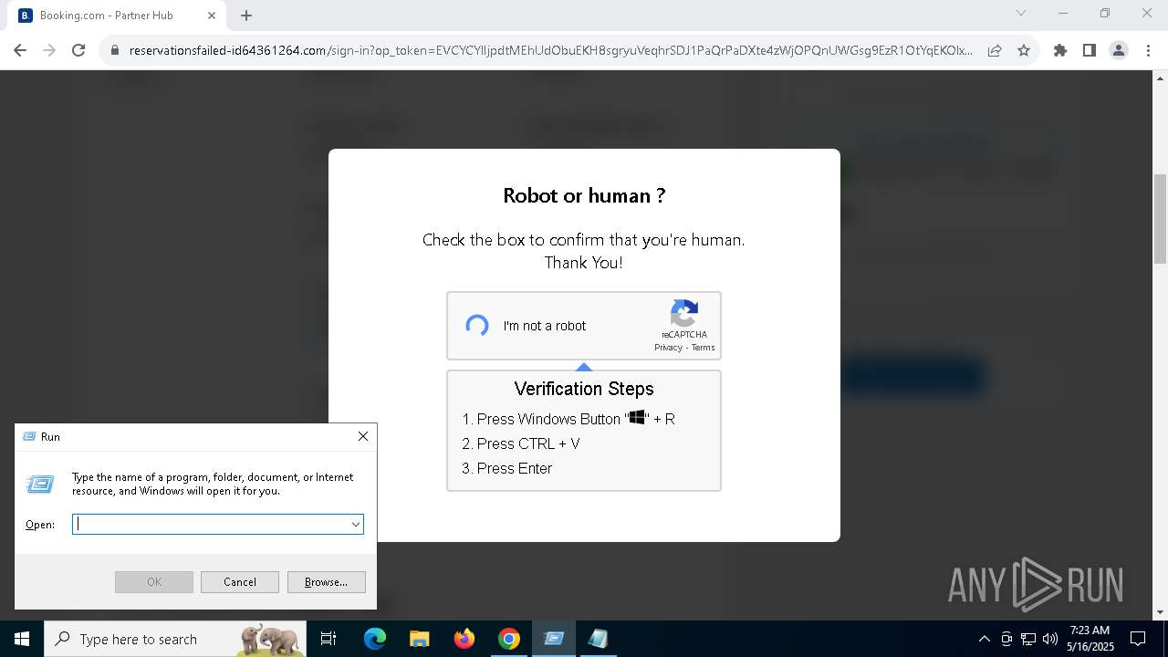Open a new tab with plus button
Image resolution: width=1168 pixels, height=657 pixels.
coord(246,16)
